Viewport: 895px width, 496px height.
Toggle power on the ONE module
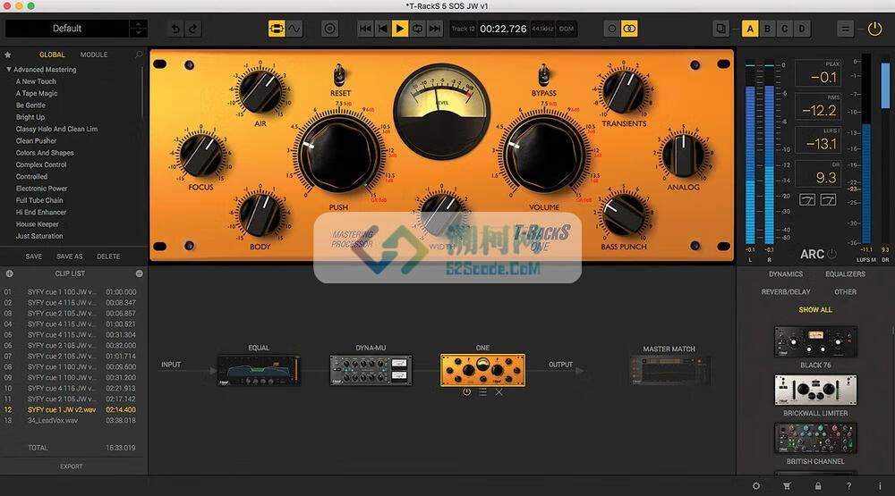pos(467,392)
